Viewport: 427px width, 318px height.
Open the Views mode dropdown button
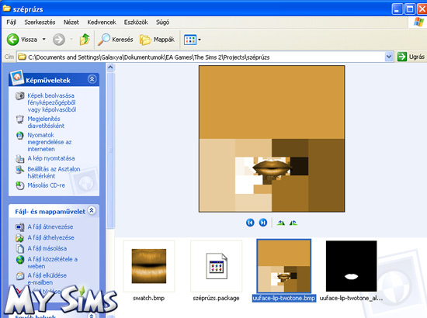(193, 40)
